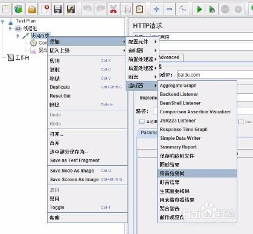Click the Close test plan icon
This screenshot has width=253, height=234.
[x=45, y=9]
